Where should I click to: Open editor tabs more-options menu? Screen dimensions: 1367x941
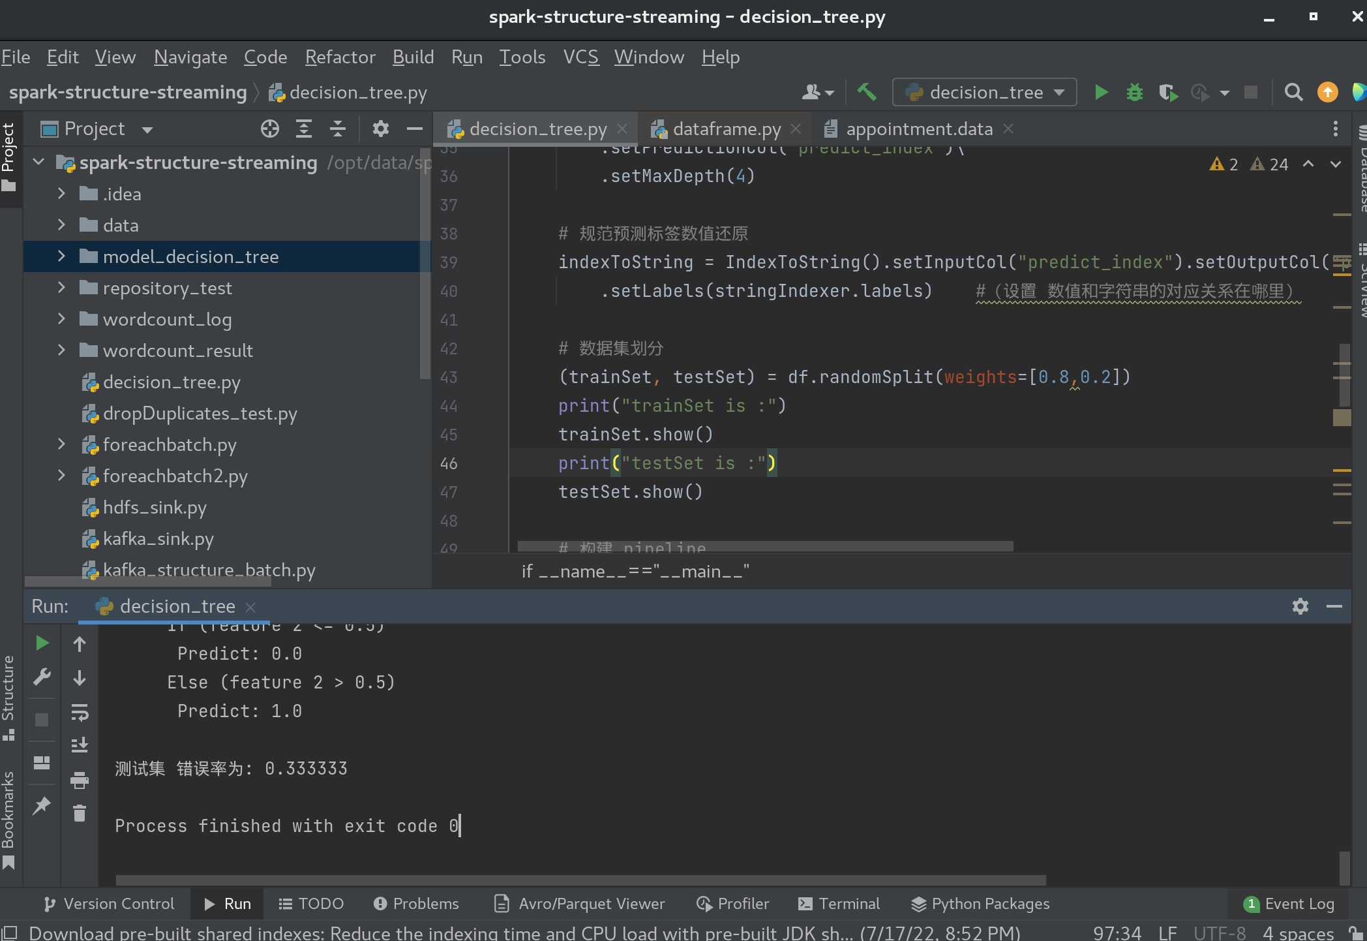coord(1335,129)
